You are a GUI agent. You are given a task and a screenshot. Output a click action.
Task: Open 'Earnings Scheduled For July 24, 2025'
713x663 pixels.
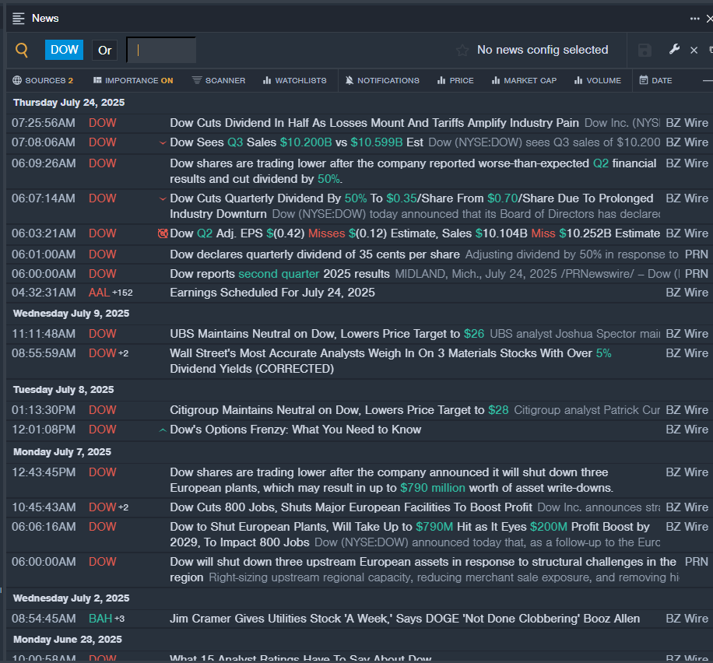click(x=272, y=293)
